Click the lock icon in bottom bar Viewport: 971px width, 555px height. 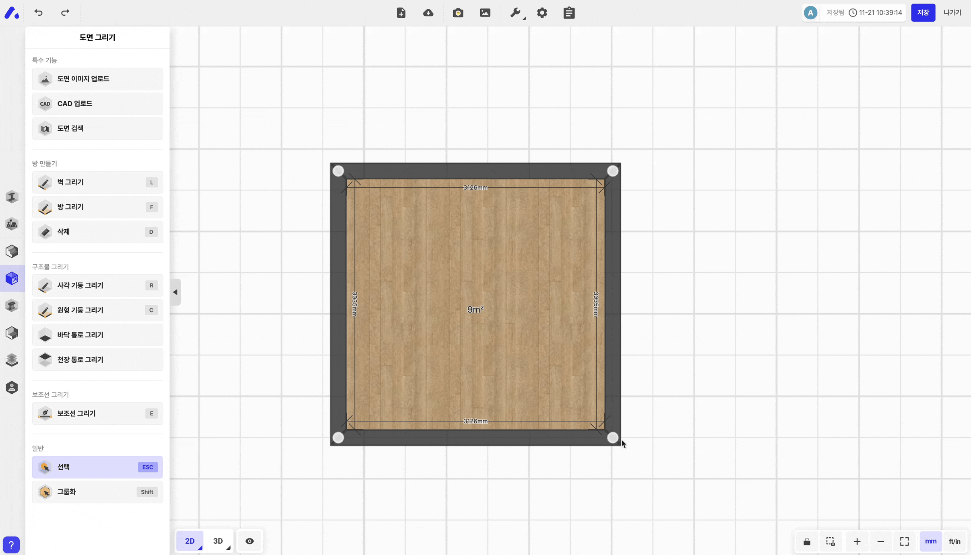click(807, 541)
